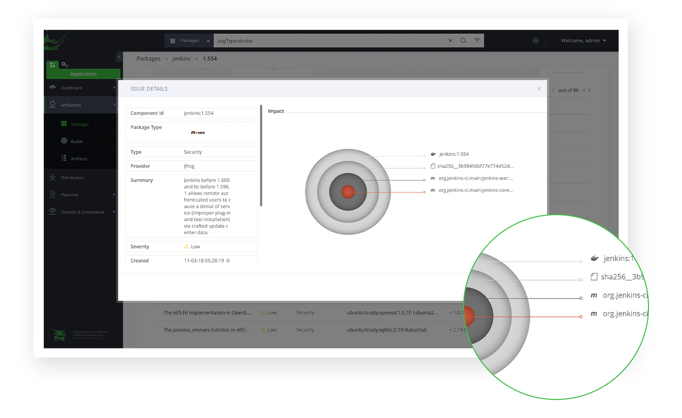Click the Low severity warning icon in dialog
Viewport: 682px width, 418px height.
pyautogui.click(x=186, y=247)
